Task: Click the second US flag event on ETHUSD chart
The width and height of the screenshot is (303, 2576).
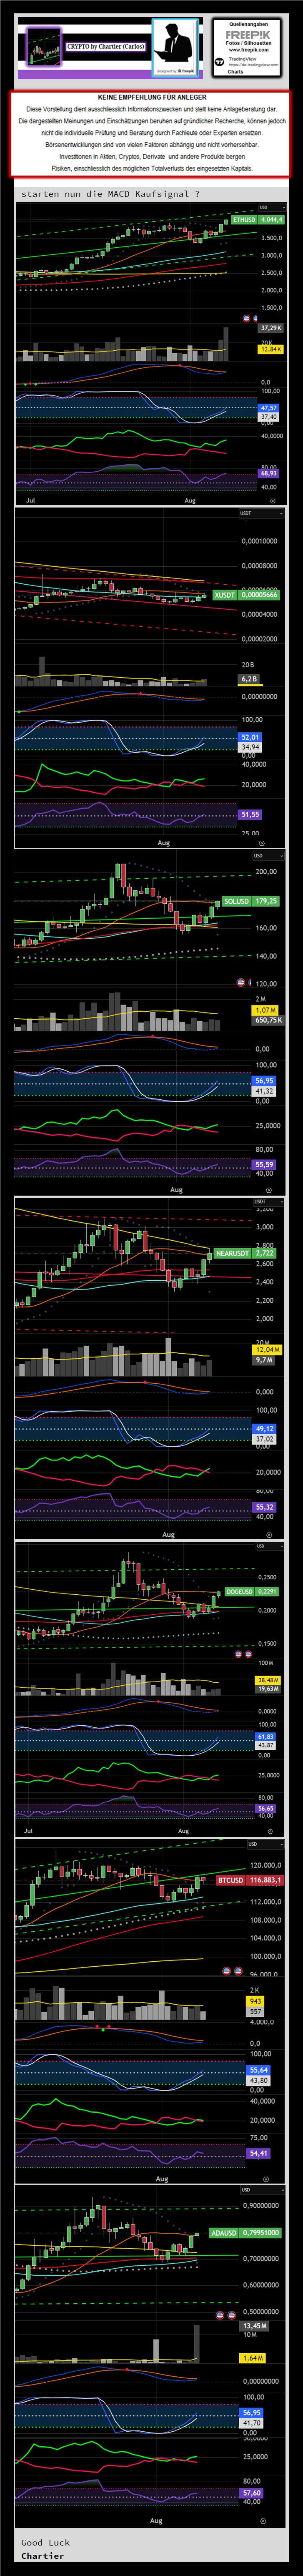Action: (255, 318)
